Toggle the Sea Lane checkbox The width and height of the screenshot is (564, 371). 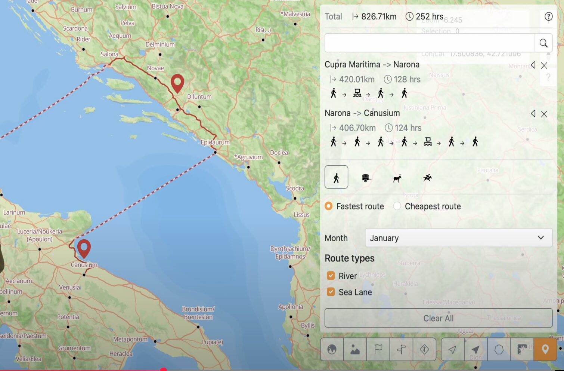(331, 292)
